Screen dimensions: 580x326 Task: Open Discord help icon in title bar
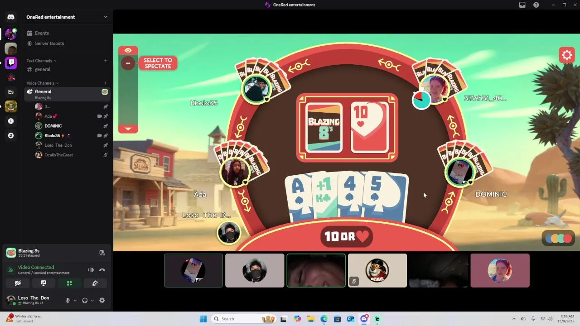click(x=536, y=5)
